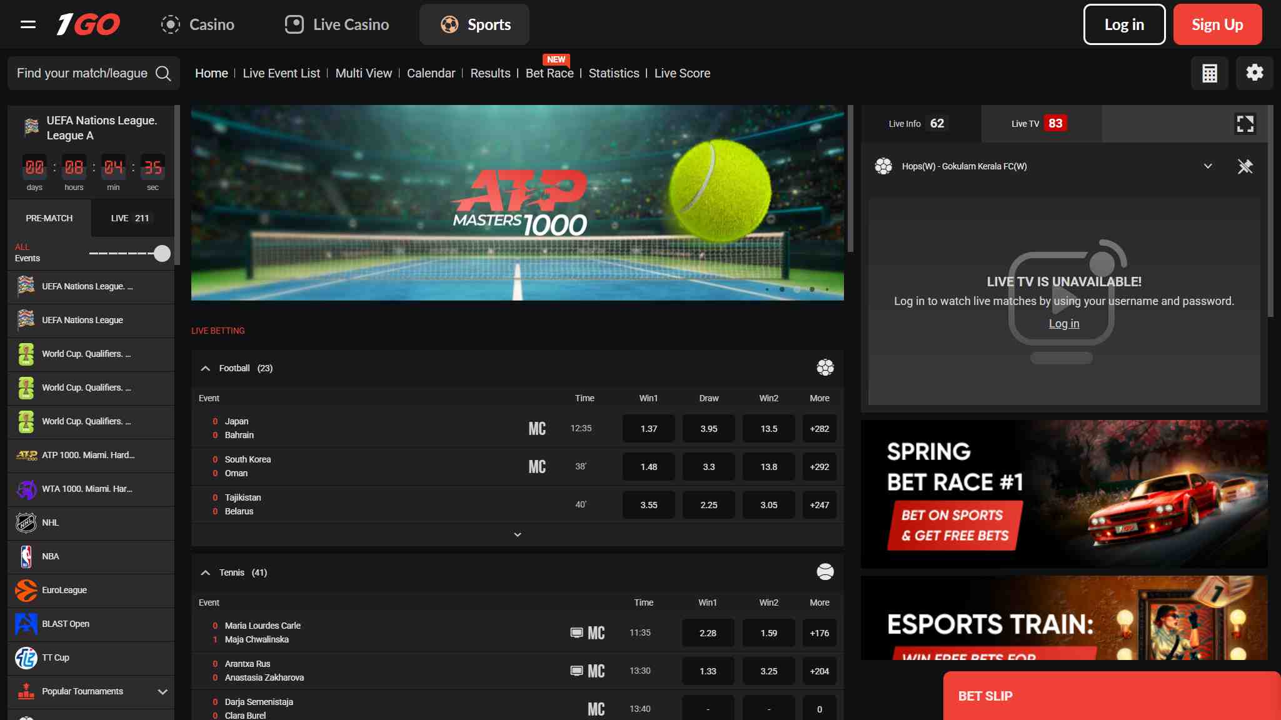Click MC icon for Darja Semenistaja match
The width and height of the screenshot is (1281, 720).
(x=596, y=709)
